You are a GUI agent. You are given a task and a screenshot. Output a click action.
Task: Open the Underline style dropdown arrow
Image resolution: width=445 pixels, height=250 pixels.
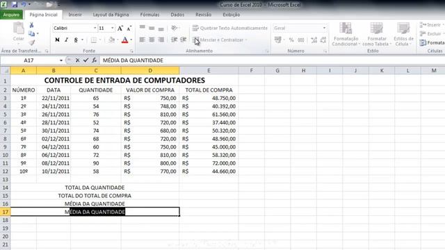[x=82, y=40]
